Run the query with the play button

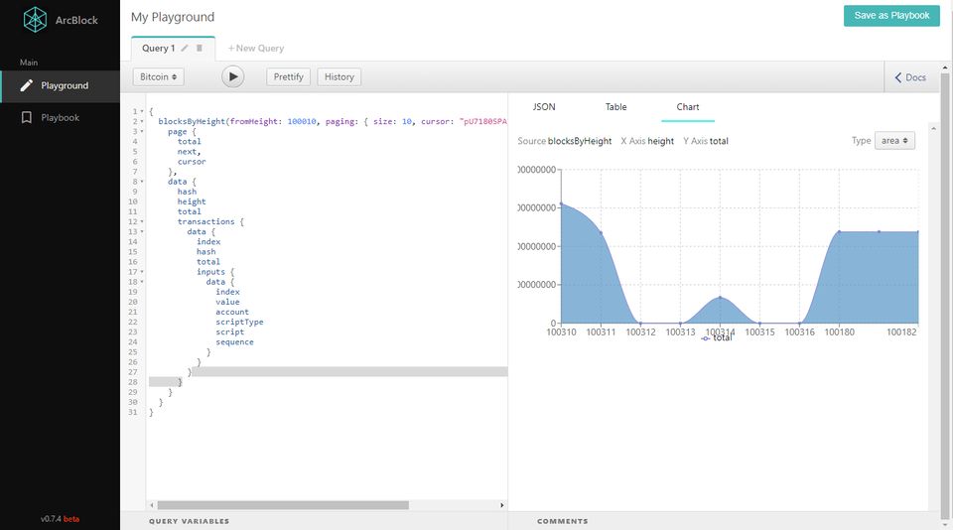(232, 76)
